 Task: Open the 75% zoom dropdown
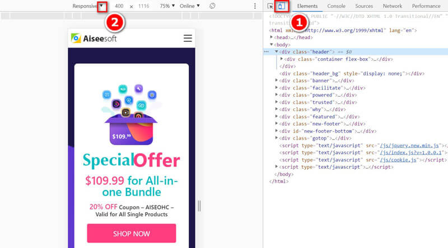click(166, 6)
